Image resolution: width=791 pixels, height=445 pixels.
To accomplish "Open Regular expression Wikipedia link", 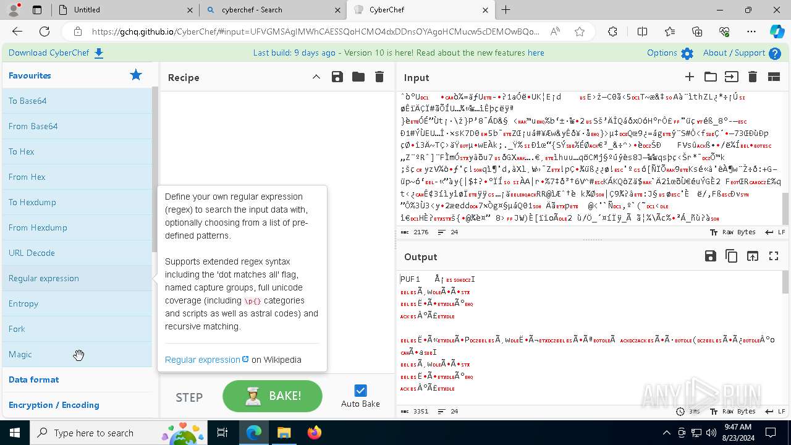I will tap(206, 360).
